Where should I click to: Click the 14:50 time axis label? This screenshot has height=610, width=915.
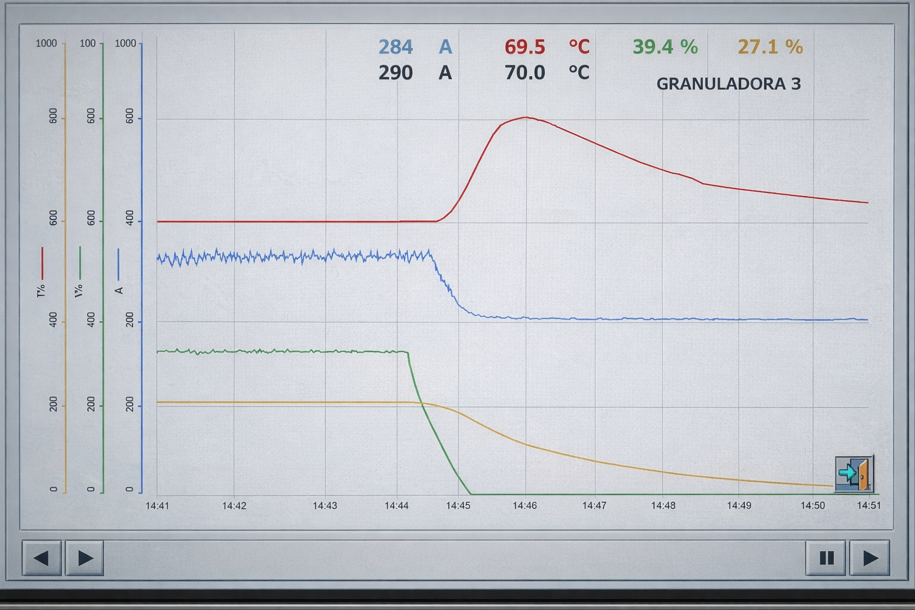pos(813,506)
